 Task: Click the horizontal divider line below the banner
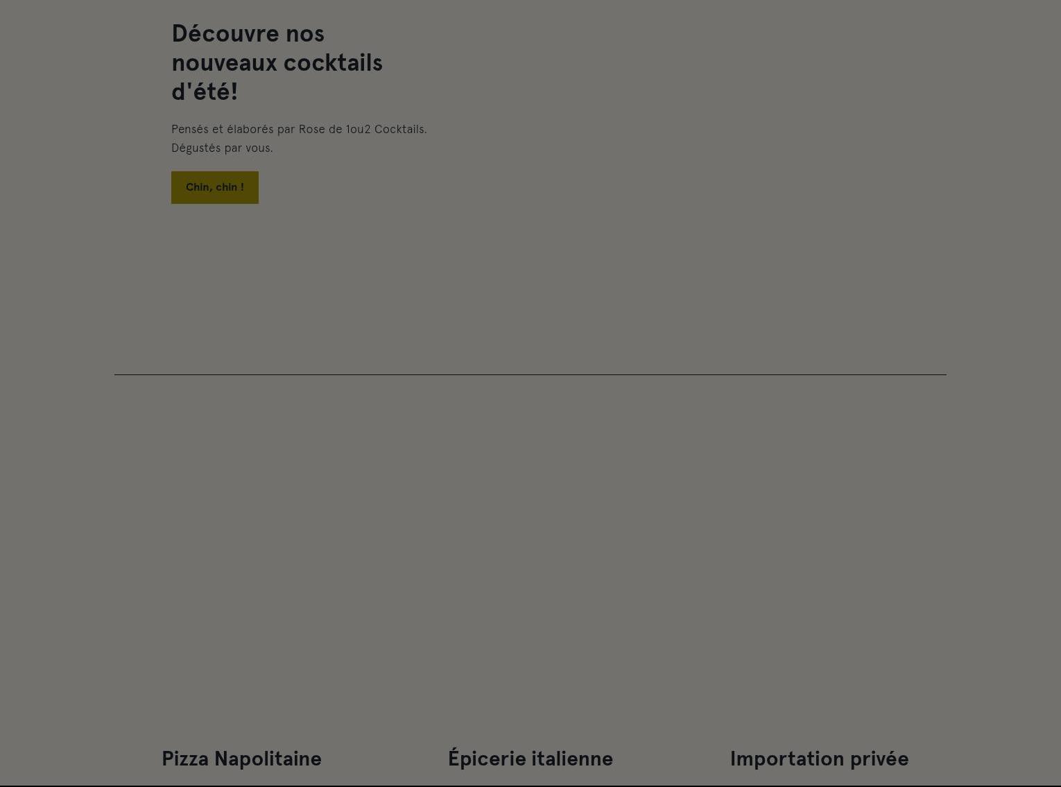click(x=530, y=374)
